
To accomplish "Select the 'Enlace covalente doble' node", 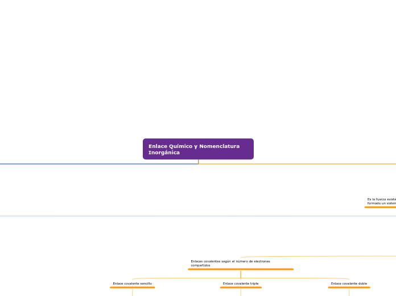I will coord(349,283).
